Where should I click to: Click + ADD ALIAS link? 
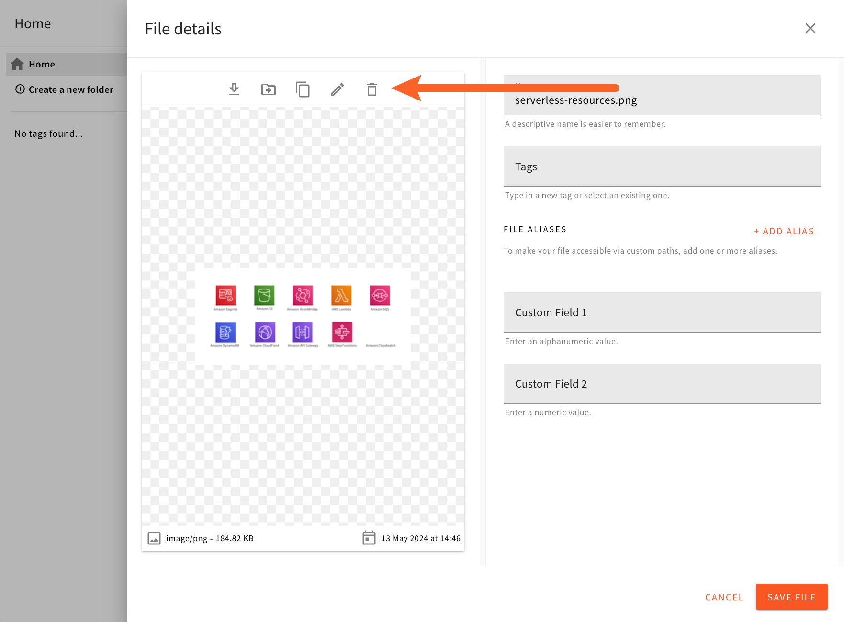point(783,231)
